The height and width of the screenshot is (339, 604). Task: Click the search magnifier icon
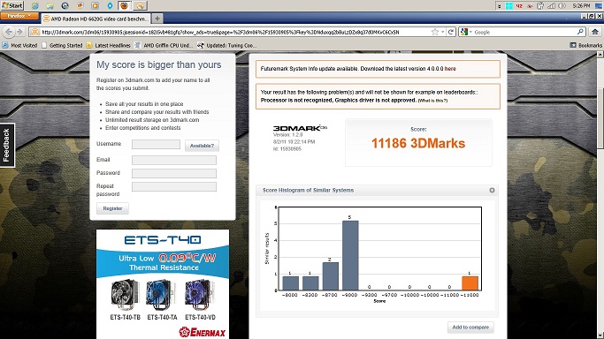pyautogui.click(x=580, y=32)
